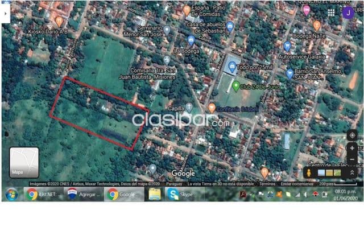This screenshot has height=243, width=364.
Task: Open the Windows Start button
Action: tap(11, 195)
